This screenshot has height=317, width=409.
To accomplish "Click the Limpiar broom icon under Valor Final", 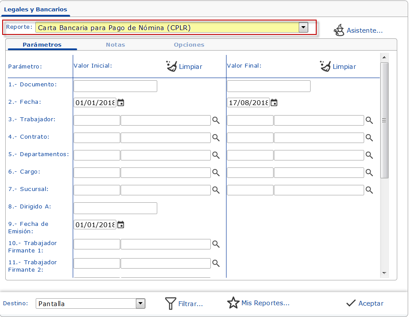I will 325,66.
